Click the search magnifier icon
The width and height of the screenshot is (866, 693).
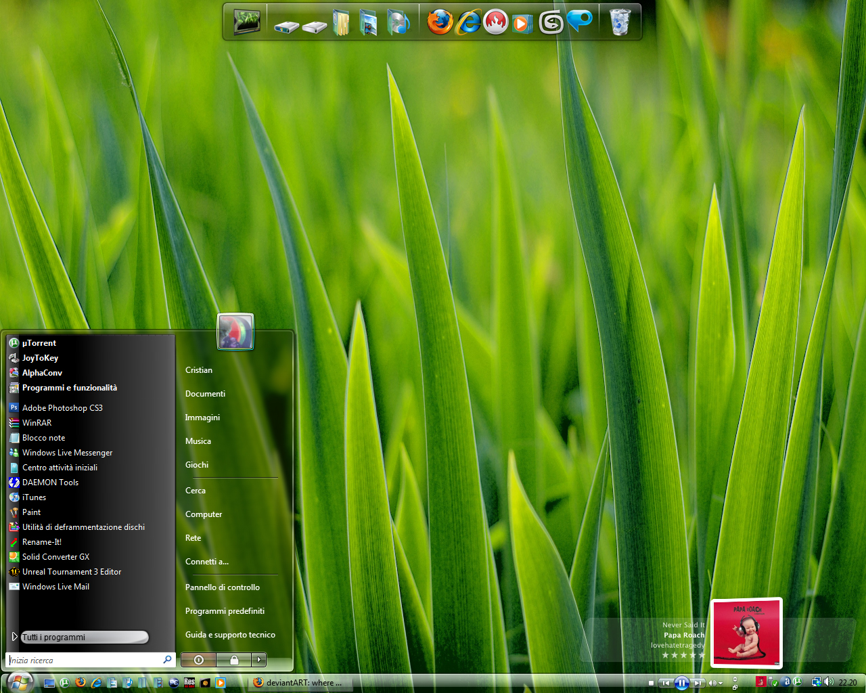point(167,659)
